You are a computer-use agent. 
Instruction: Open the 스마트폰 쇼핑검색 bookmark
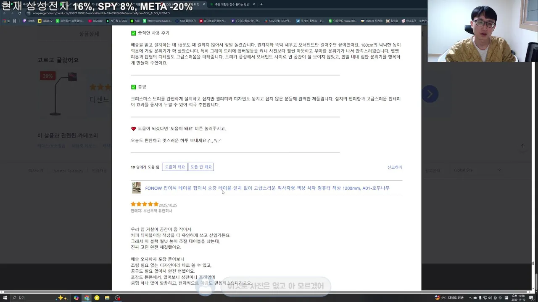coord(70,21)
